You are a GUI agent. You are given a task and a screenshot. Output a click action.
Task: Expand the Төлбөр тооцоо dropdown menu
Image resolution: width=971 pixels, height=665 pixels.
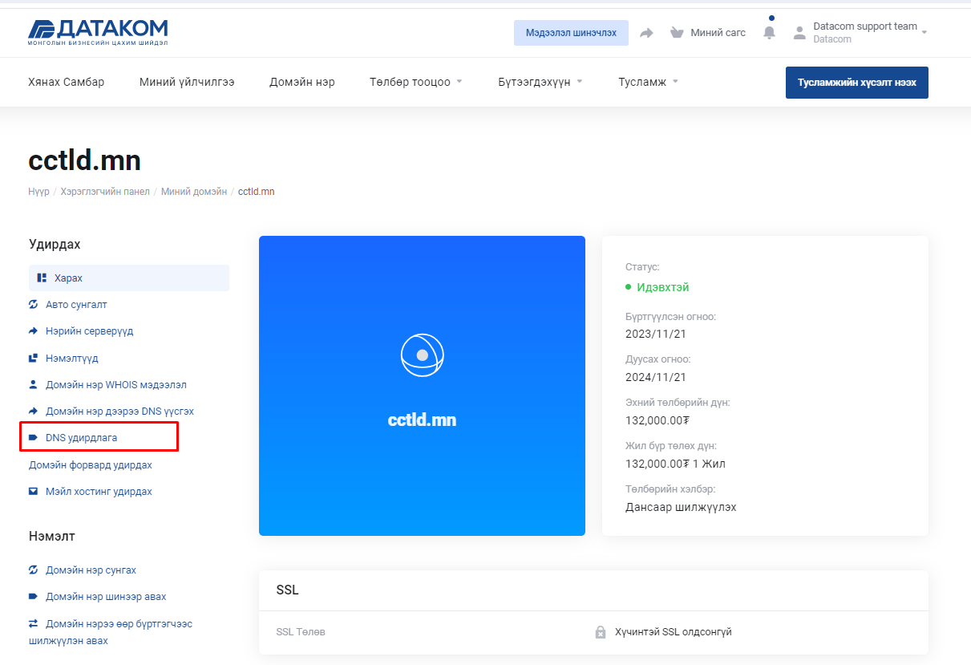[x=416, y=82]
